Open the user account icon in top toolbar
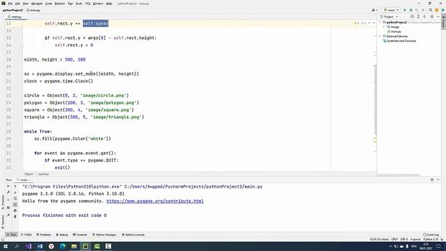The height and width of the screenshot is (251, 446). (374, 10)
